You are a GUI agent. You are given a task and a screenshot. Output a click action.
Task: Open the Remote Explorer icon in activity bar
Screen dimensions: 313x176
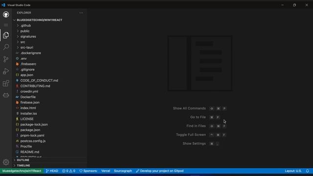click(6, 95)
